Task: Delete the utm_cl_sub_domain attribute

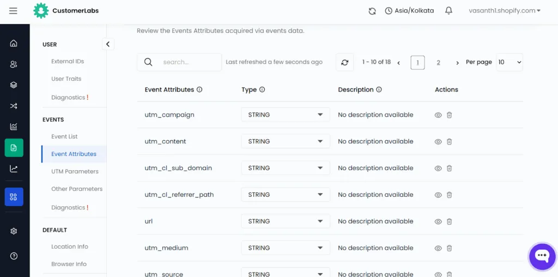Action: [450, 168]
